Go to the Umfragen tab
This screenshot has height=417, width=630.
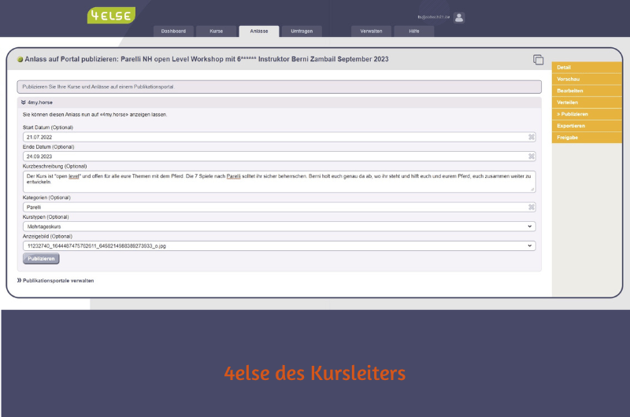(302, 31)
